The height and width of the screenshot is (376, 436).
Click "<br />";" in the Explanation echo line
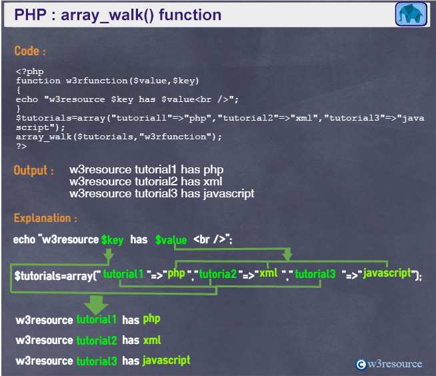pos(213,239)
